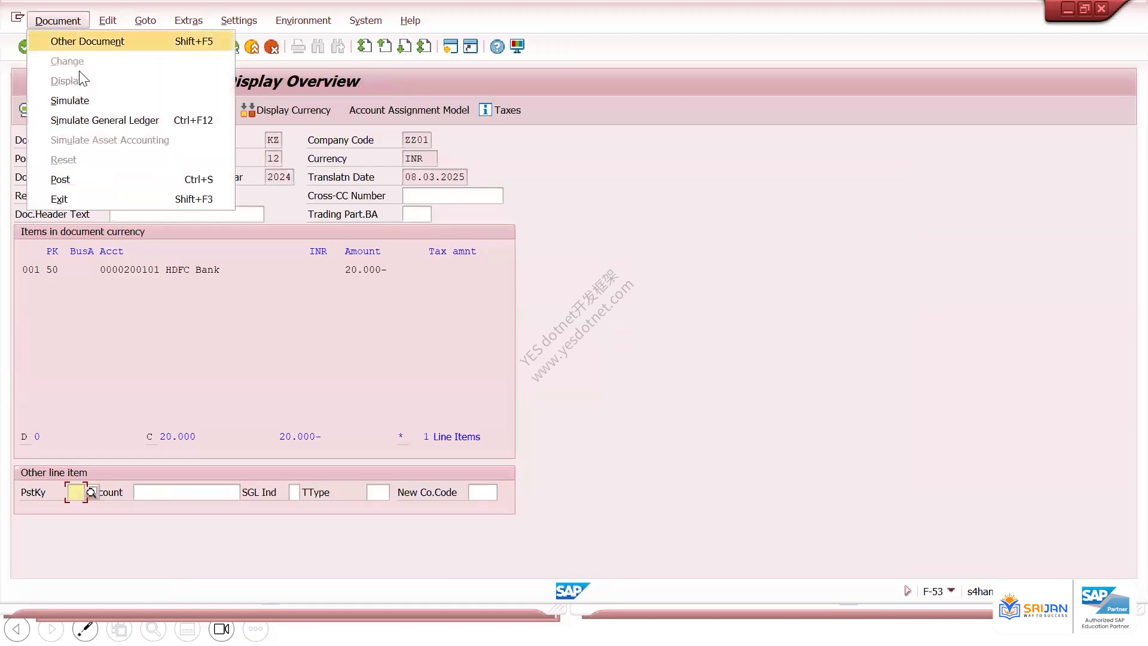1148x646 pixels.
Task: Click the red Cancel icon
Action: click(x=271, y=47)
